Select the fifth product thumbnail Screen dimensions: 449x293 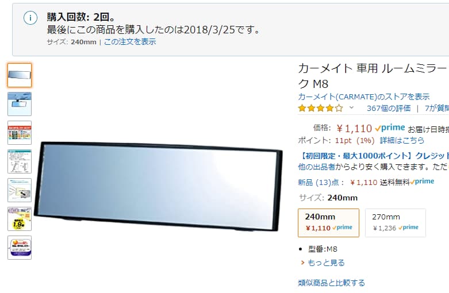click(x=20, y=190)
